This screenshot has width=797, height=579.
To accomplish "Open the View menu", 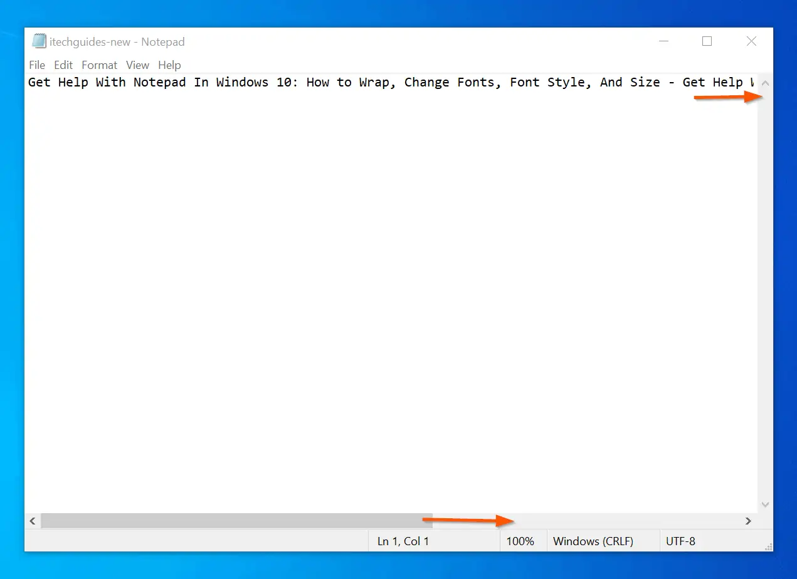I will click(137, 65).
